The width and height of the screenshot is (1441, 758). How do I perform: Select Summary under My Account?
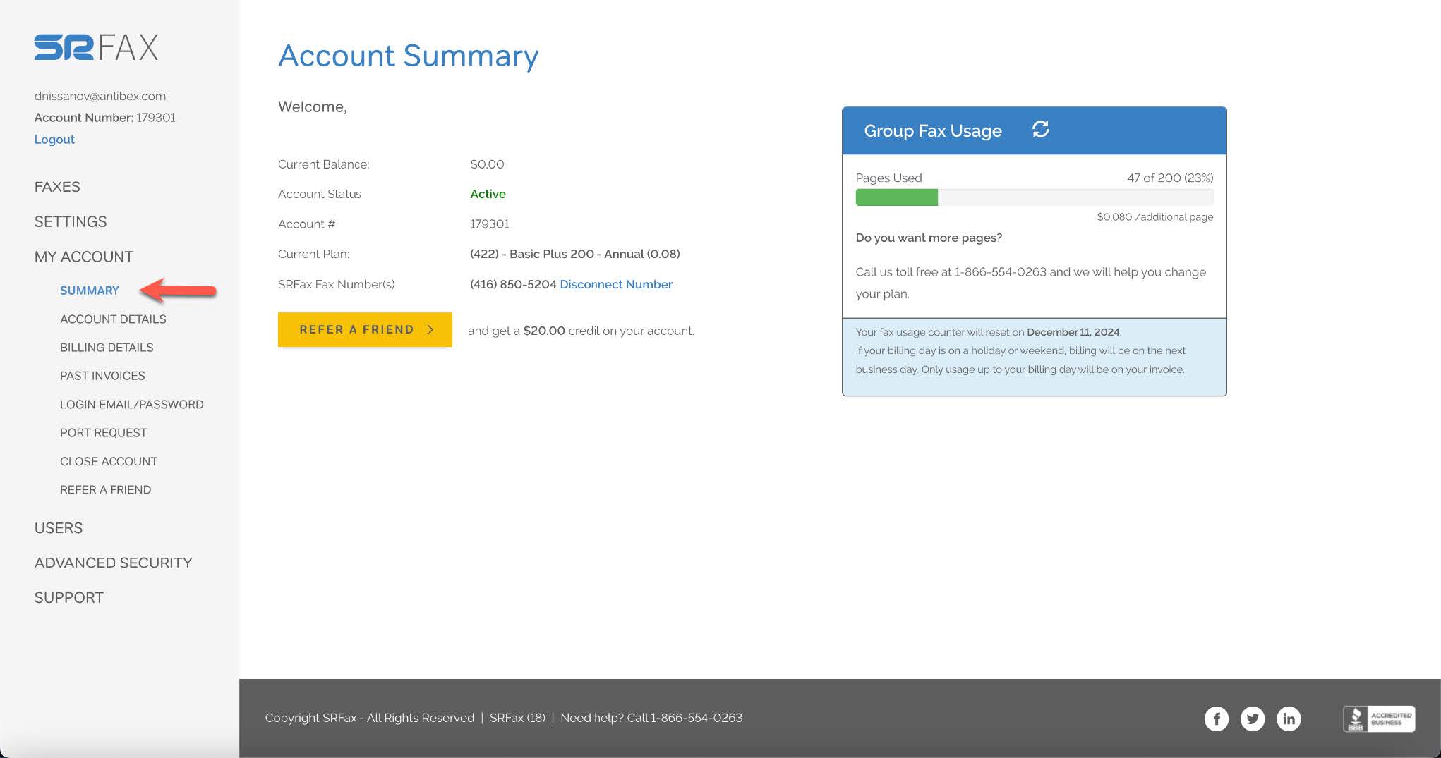coord(89,290)
